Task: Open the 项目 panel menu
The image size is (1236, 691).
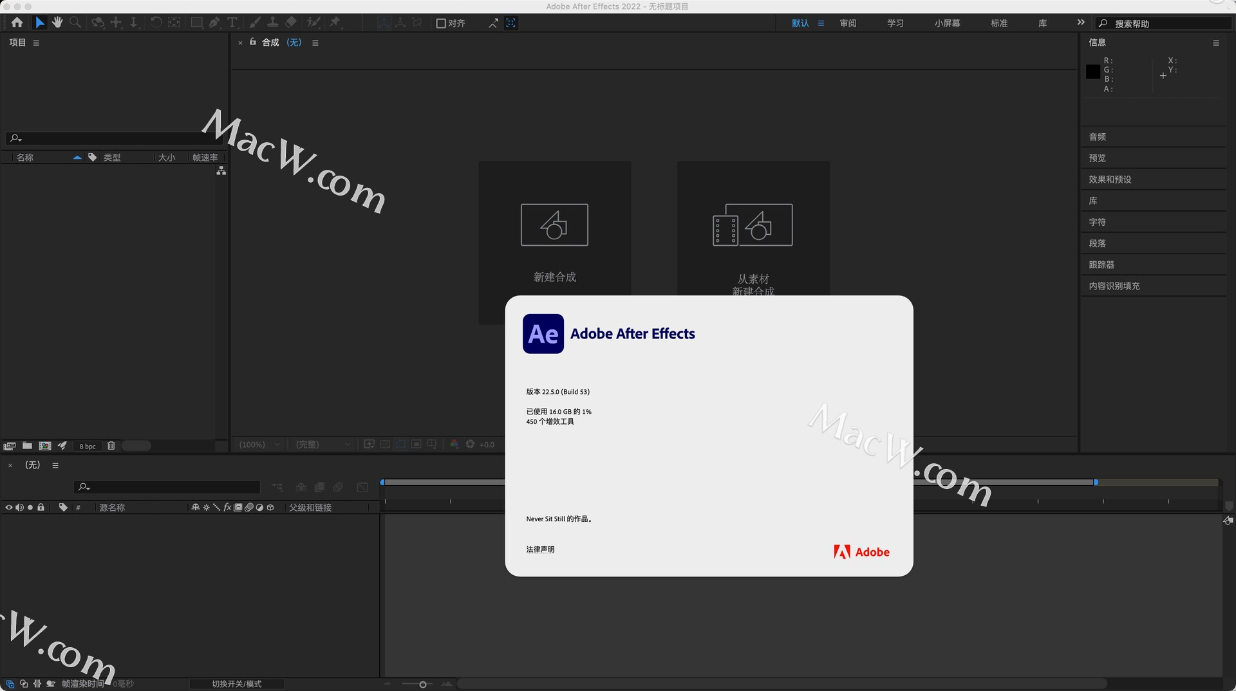Action: point(36,42)
